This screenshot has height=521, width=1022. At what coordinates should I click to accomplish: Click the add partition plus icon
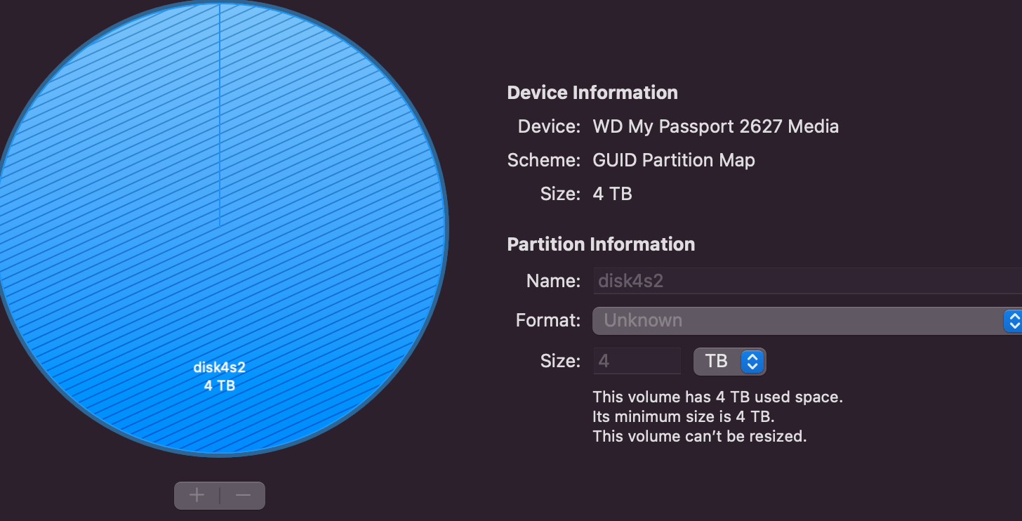click(x=197, y=495)
